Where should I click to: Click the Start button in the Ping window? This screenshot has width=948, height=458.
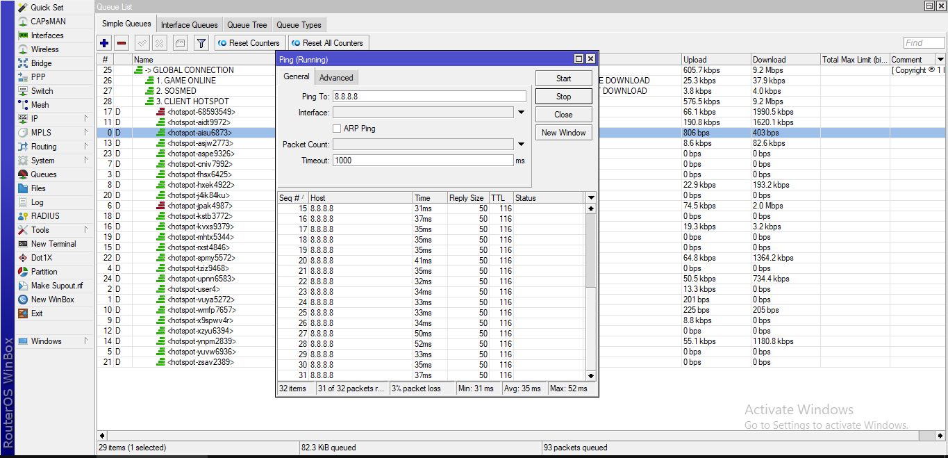(564, 79)
